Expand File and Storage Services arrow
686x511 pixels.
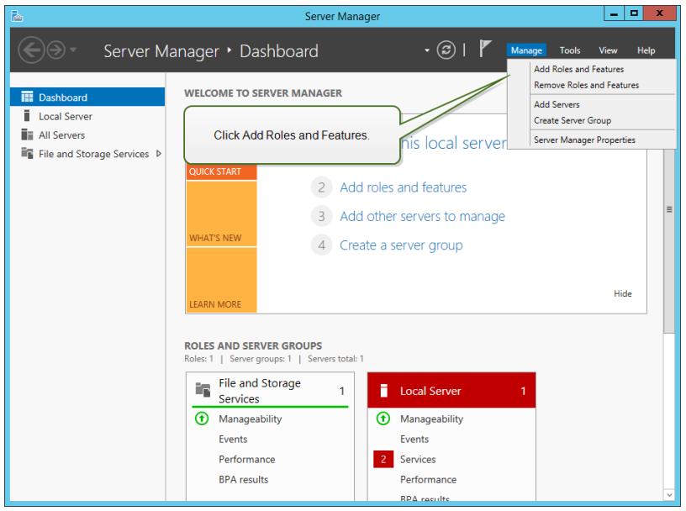click(x=159, y=154)
